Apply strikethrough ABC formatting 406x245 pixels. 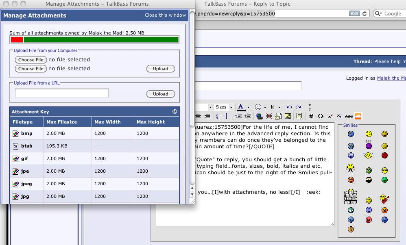(349, 117)
